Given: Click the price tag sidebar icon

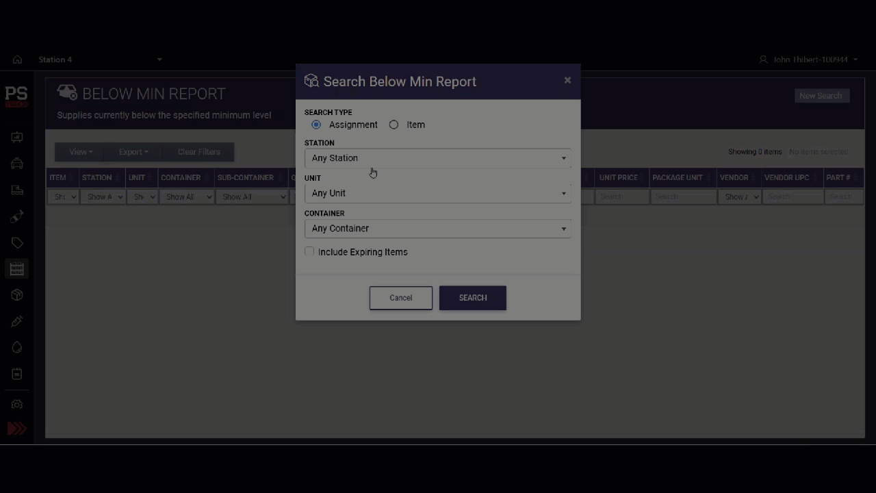Looking at the screenshot, I should pyautogui.click(x=17, y=243).
